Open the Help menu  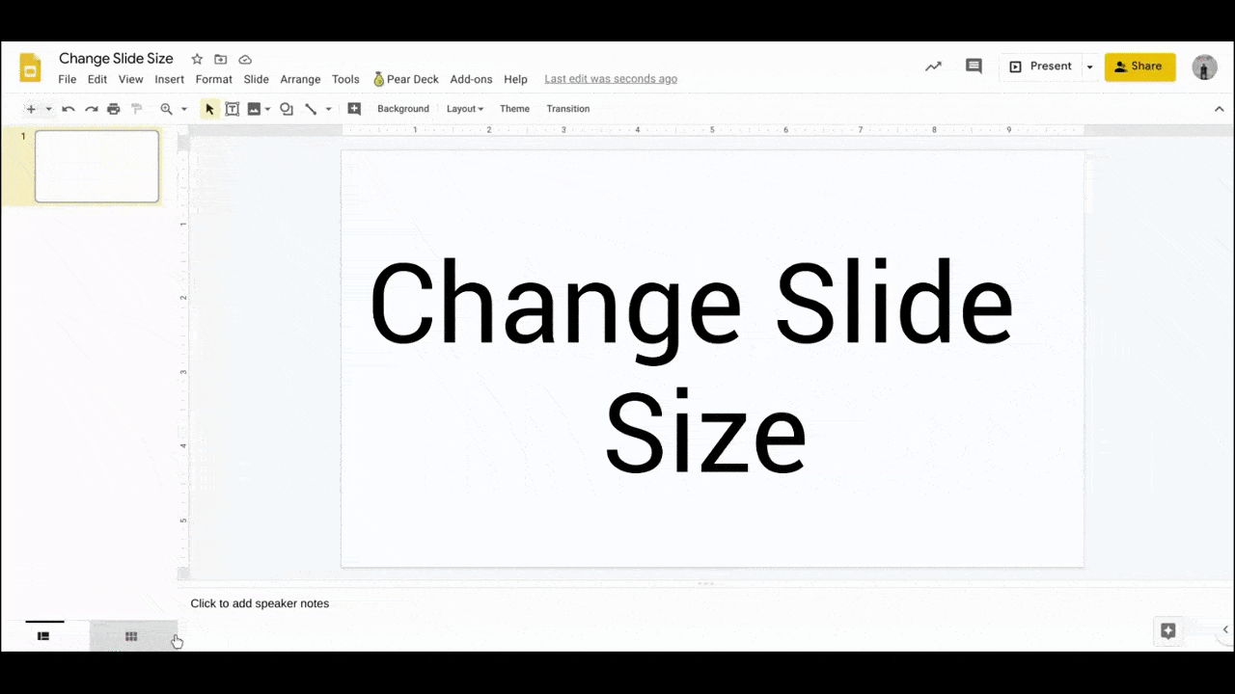coord(515,79)
